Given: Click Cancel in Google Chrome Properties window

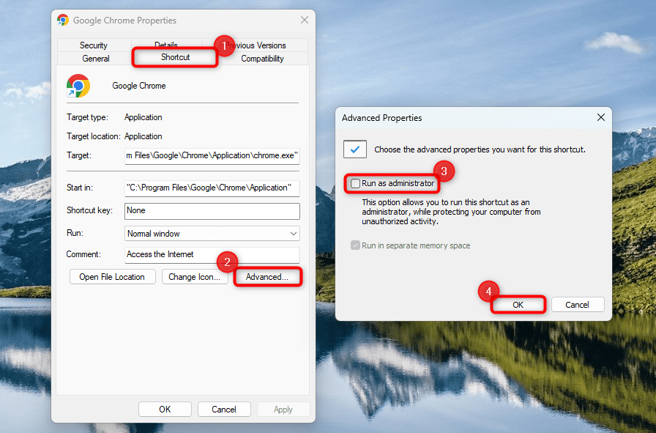Looking at the screenshot, I should click(x=224, y=409).
